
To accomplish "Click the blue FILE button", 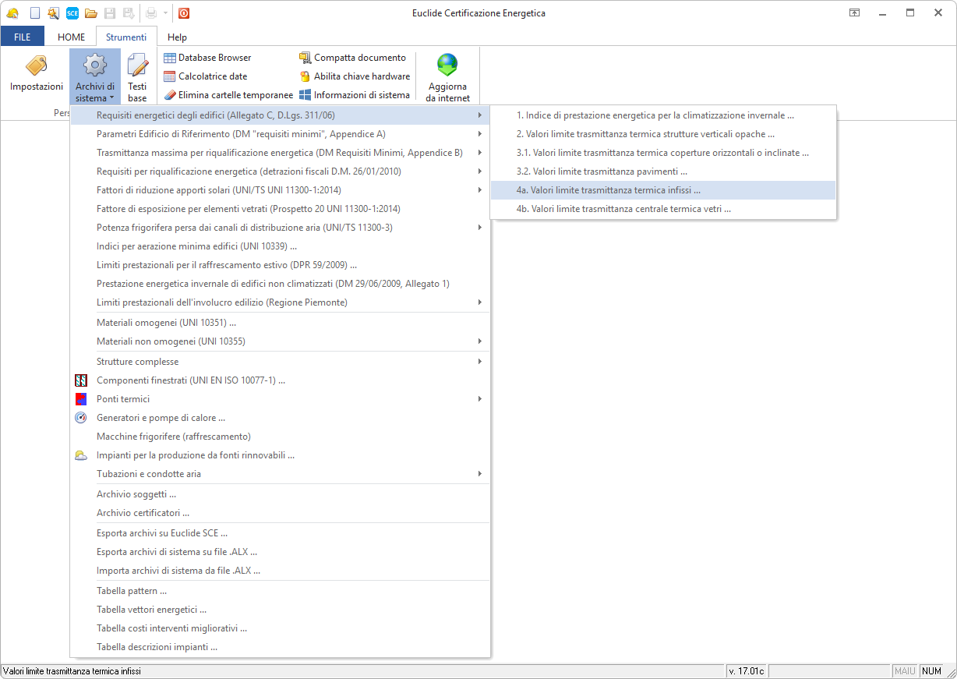I will [23, 37].
